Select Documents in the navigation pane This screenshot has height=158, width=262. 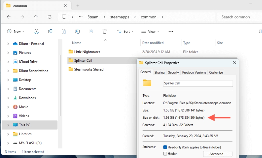[x=27, y=89]
